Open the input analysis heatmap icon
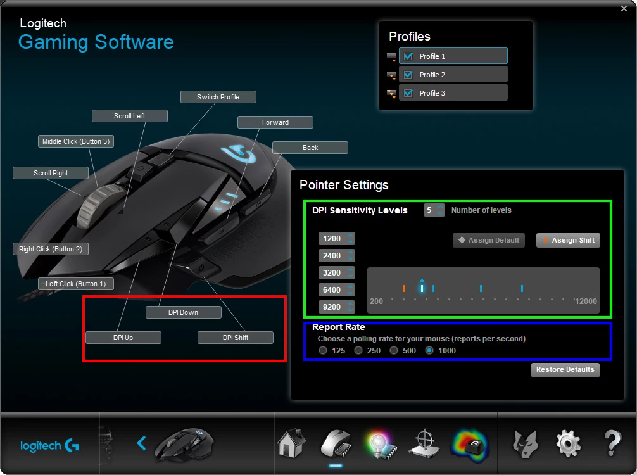Image resolution: width=637 pixels, height=475 pixels. pos(470,445)
